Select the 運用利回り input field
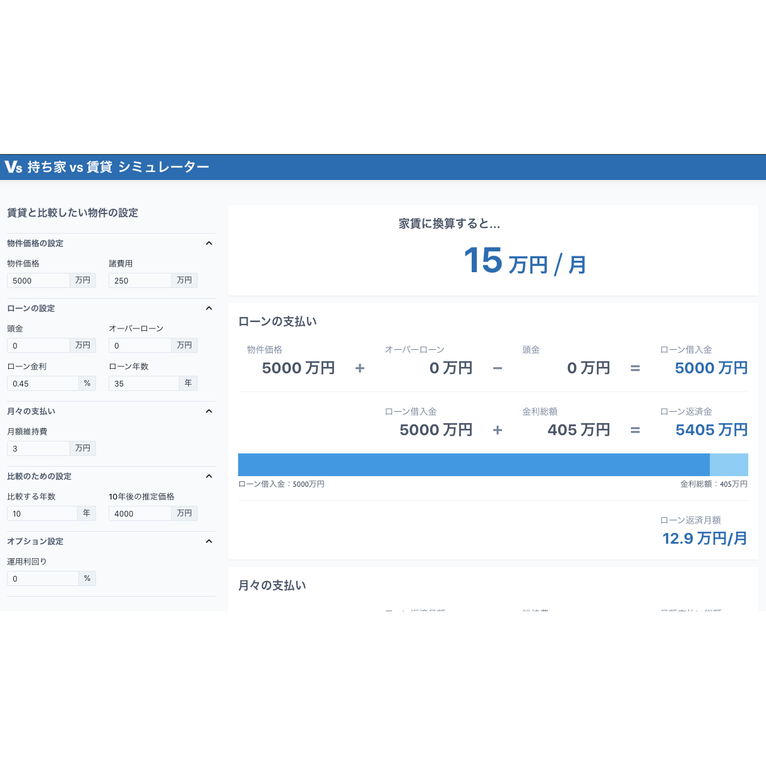The image size is (766, 766). coord(42,578)
